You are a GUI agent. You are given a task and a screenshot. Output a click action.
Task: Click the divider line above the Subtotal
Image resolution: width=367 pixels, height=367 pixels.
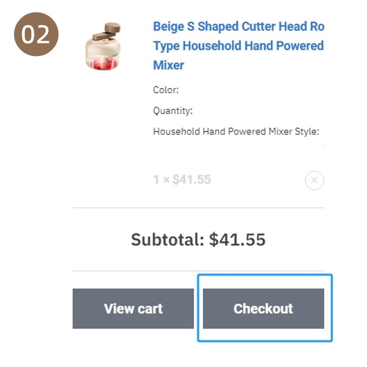[x=198, y=208]
